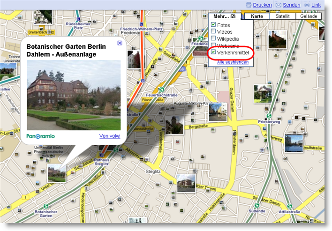Switch to Karte map view
The width and height of the screenshot is (332, 231).
(257, 16)
